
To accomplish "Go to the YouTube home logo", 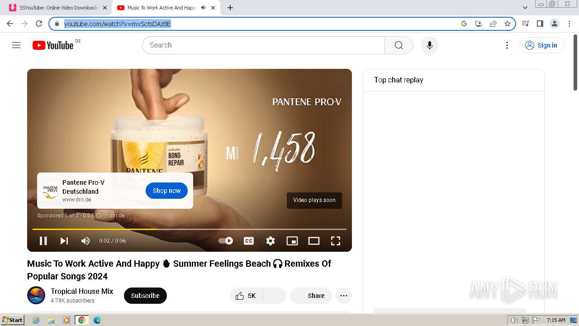I will 53,45.
